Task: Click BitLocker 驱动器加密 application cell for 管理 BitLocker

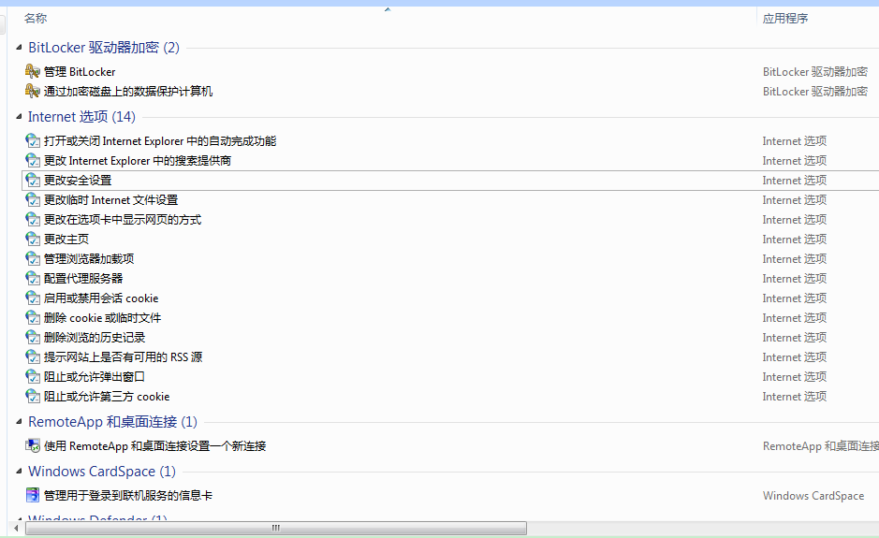Action: (x=815, y=72)
